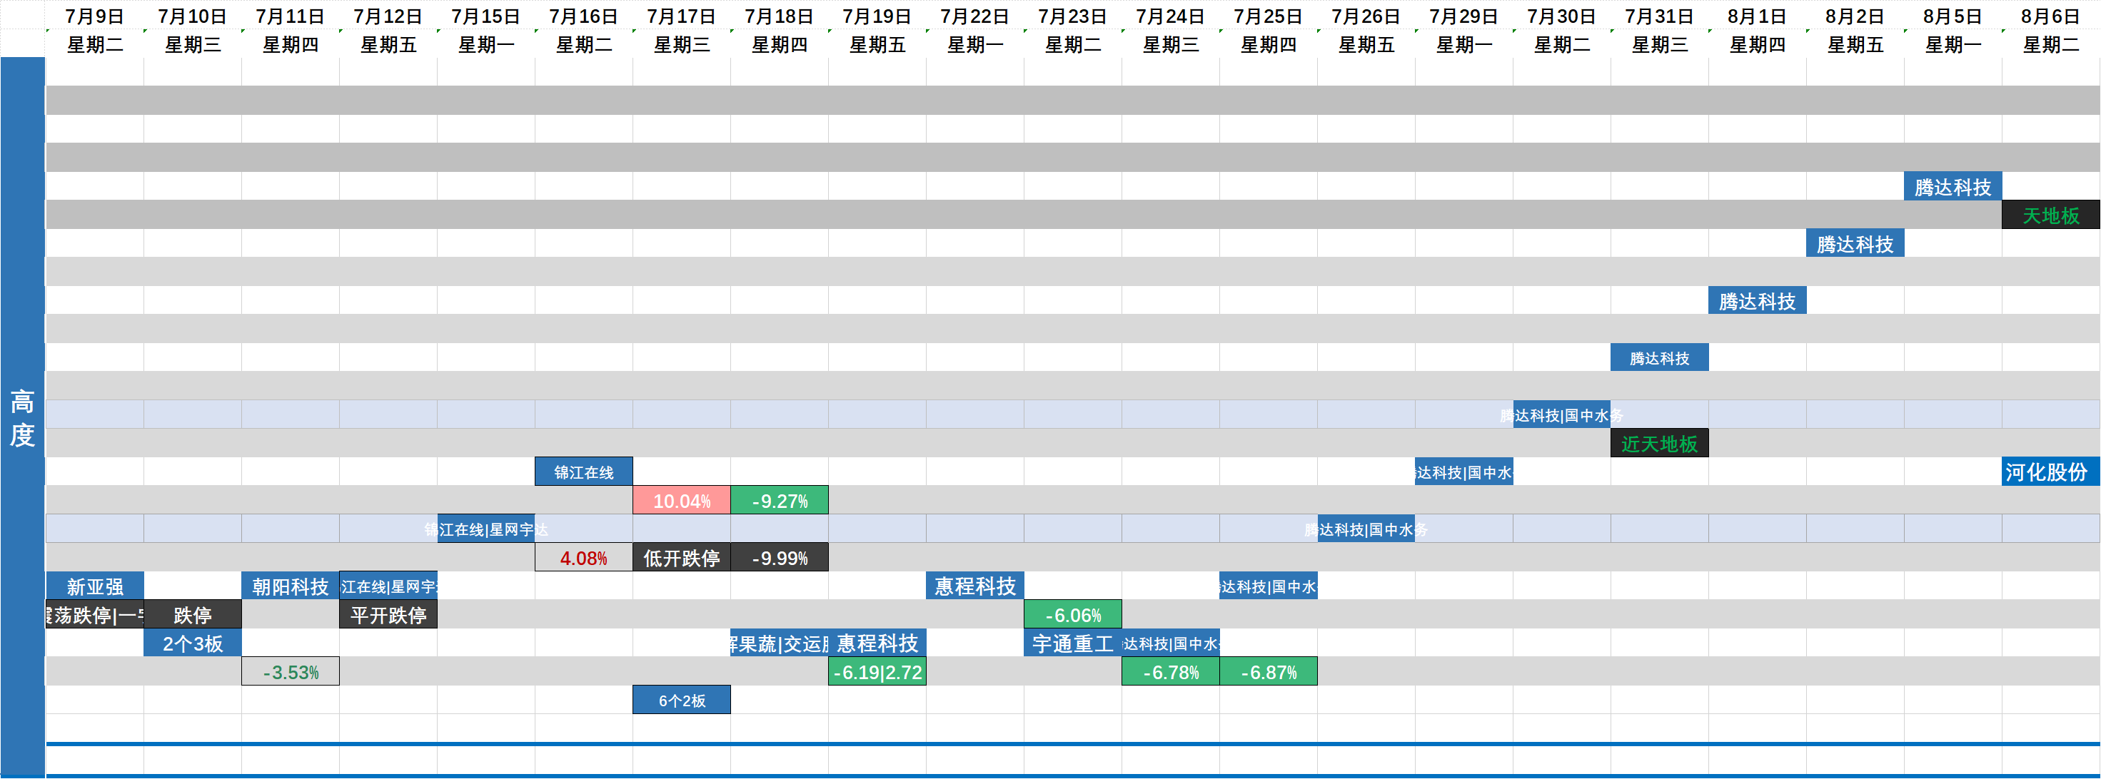Viewport: 2101px width, 779px height.
Task: Click the 8月1日 date header
Action: point(1758,16)
